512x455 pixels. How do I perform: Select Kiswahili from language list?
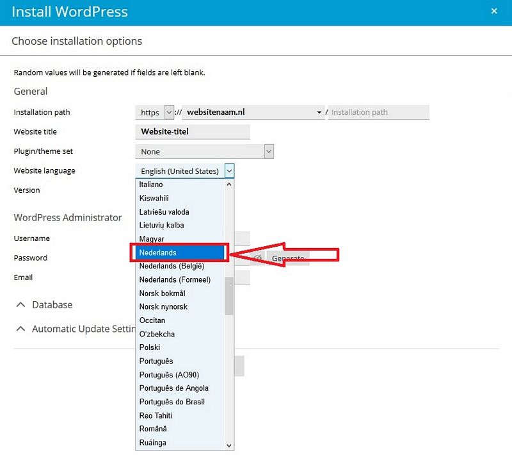click(x=180, y=199)
